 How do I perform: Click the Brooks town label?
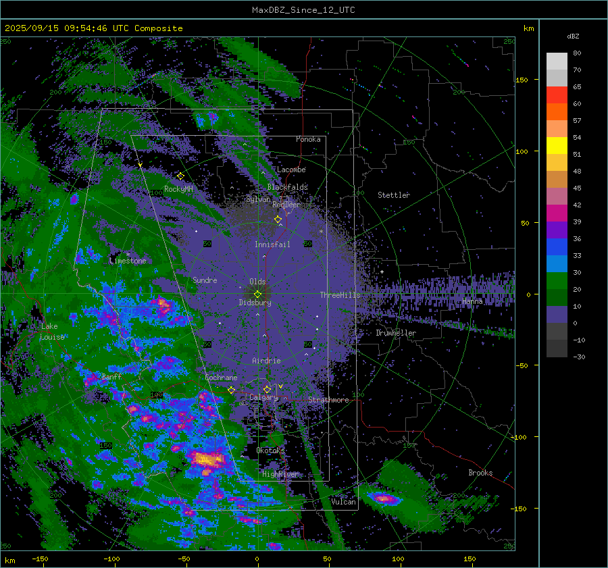[480, 473]
